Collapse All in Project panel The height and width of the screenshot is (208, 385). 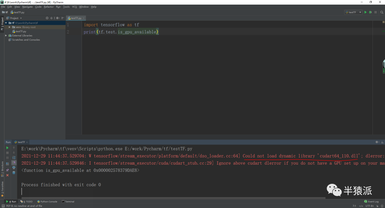coord(51,18)
